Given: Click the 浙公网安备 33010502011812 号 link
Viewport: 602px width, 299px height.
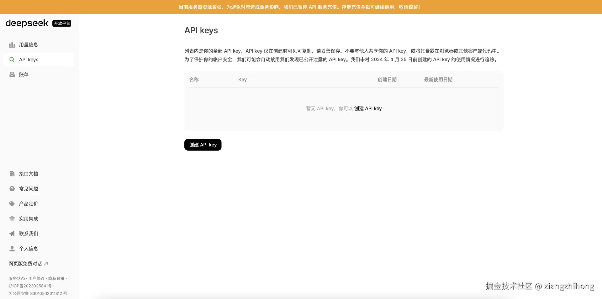Looking at the screenshot, I should [x=38, y=293].
